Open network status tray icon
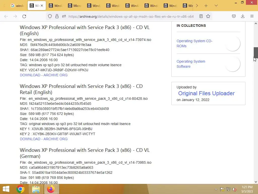 click(228, 189)
